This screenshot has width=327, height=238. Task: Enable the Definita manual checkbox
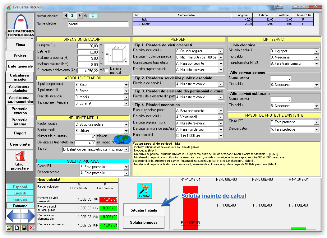point(107,71)
